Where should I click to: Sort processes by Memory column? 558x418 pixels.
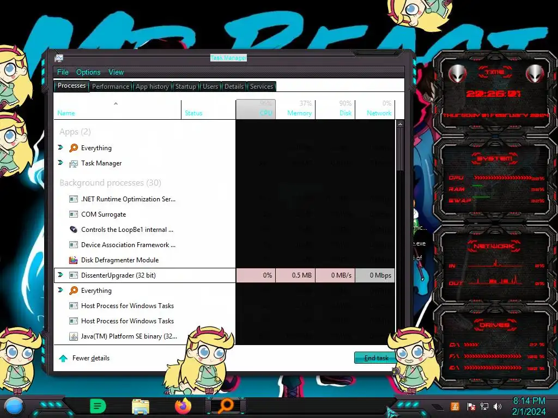tap(295, 109)
